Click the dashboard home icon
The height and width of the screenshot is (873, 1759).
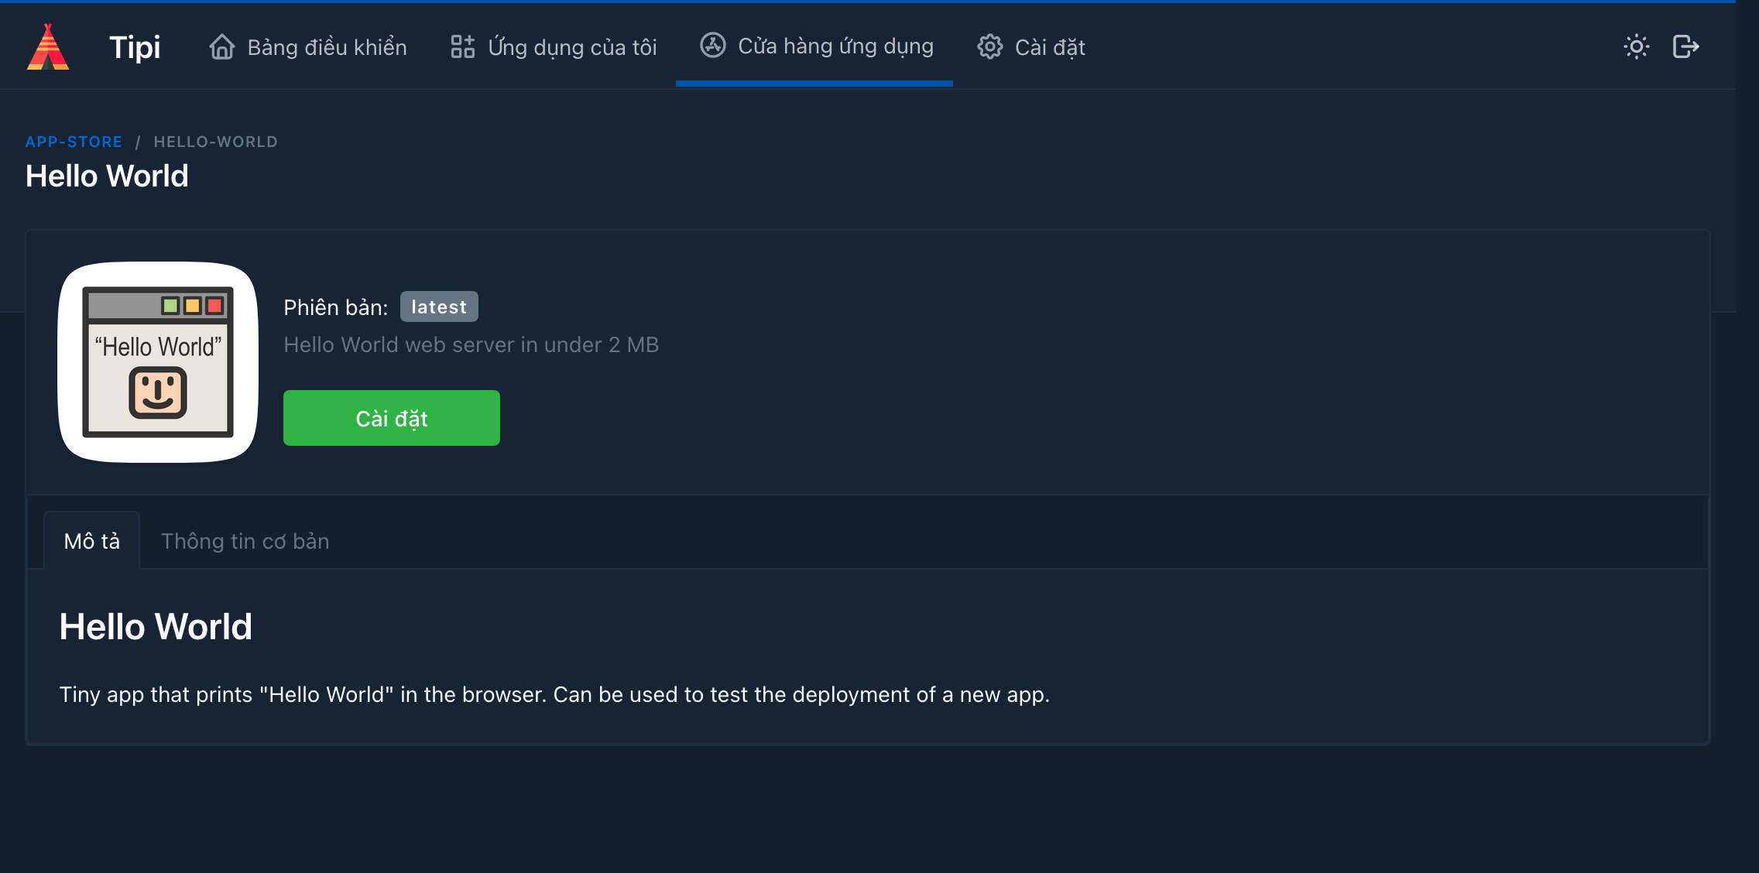coord(222,47)
